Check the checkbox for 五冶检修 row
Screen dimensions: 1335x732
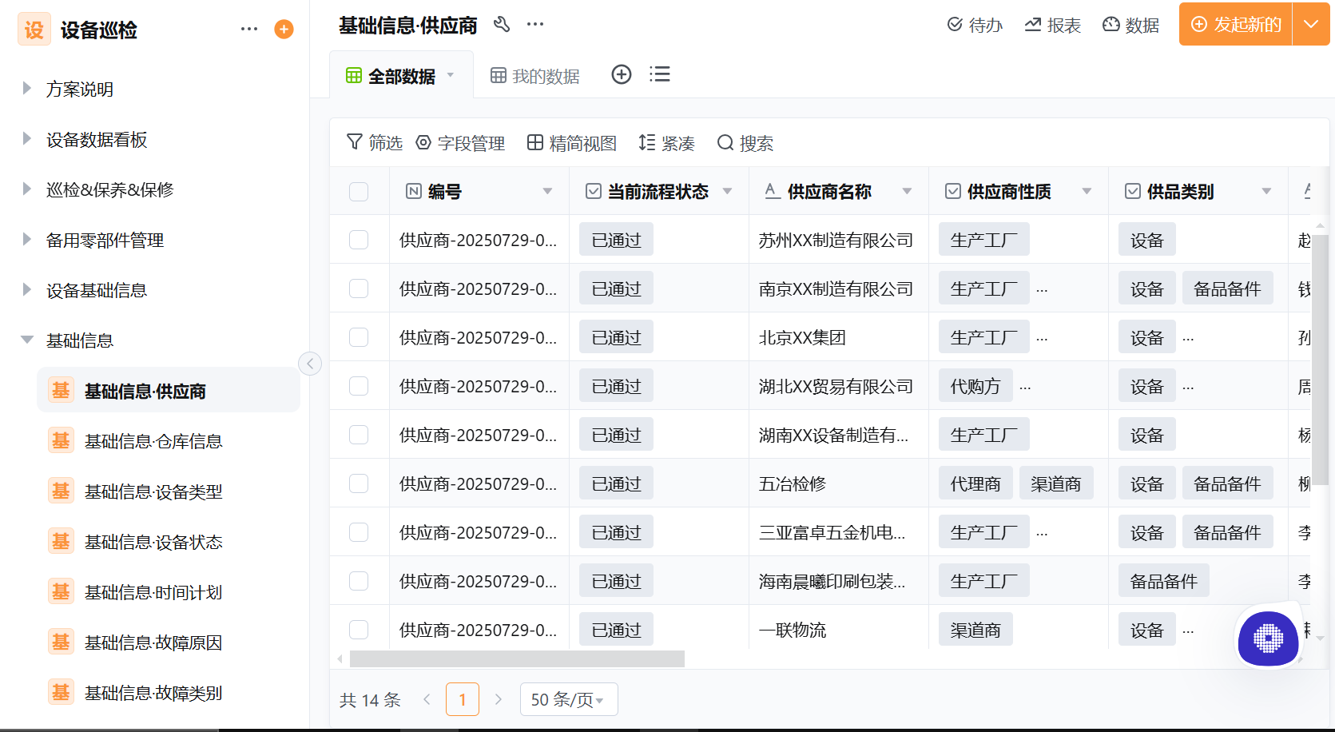358,483
